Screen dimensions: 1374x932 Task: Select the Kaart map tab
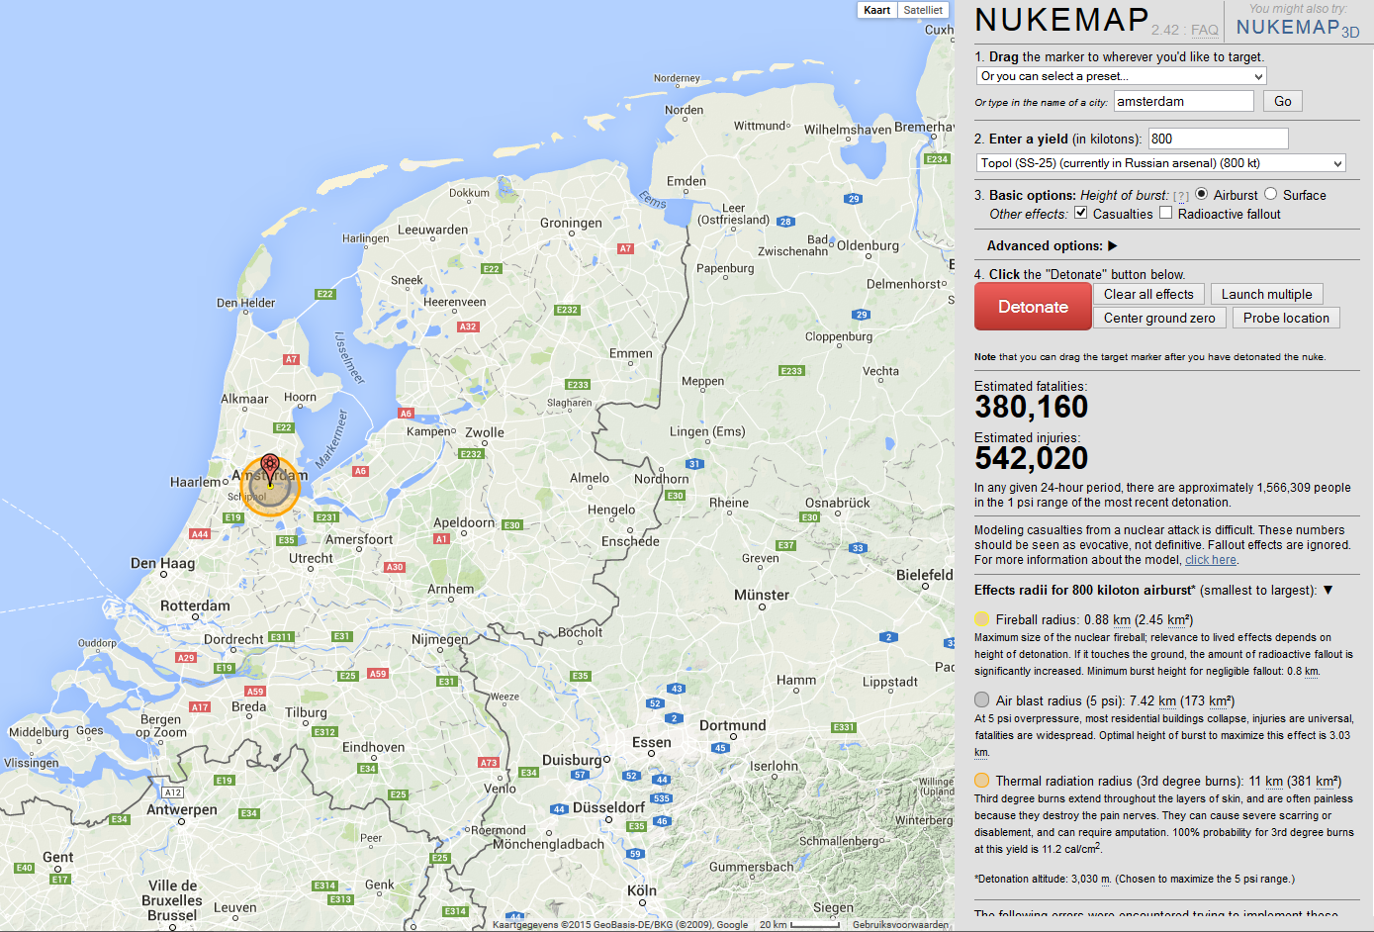pyautogui.click(x=876, y=10)
